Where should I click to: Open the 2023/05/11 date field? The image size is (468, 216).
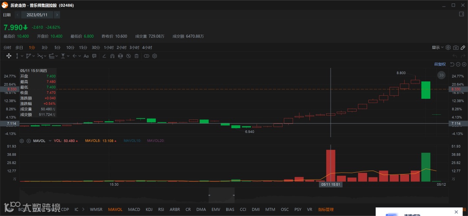pos(37,15)
